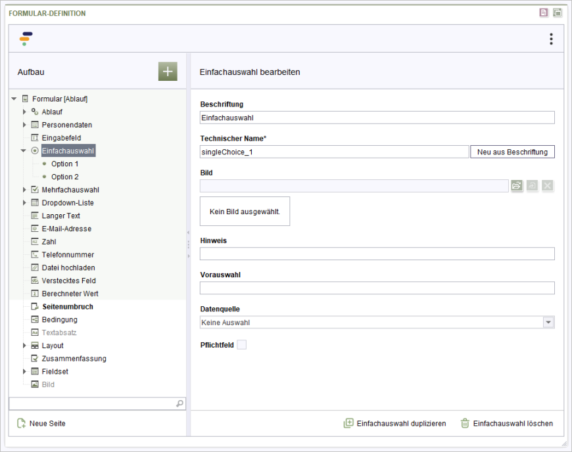
Task: Click the Einfachauswahl duplizieren button
Action: (x=394, y=424)
